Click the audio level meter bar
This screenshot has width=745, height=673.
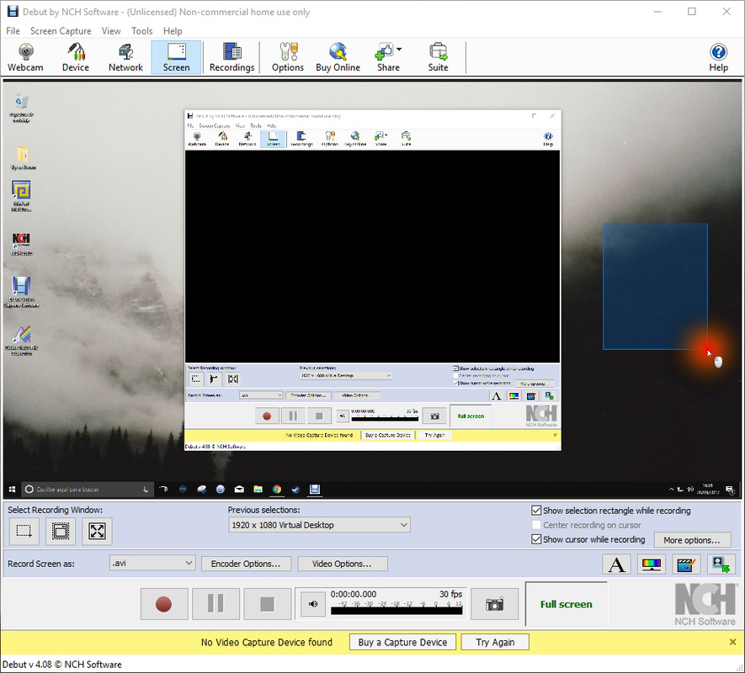pyautogui.click(x=396, y=611)
